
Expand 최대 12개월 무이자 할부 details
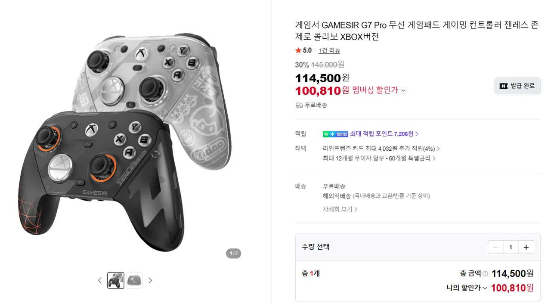tap(434, 158)
